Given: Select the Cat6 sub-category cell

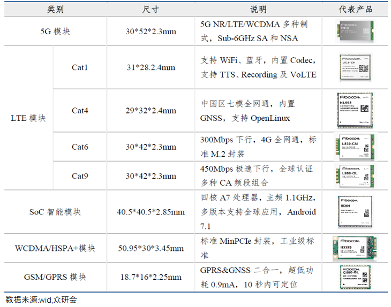Looking at the screenshot, I should [x=80, y=147].
